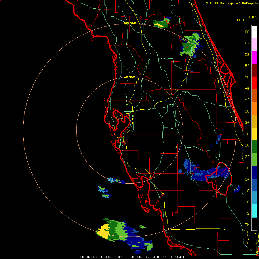
Task: Select the 62 legend value
Action: pos(247,43)
